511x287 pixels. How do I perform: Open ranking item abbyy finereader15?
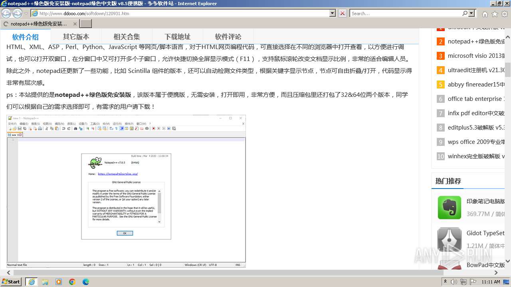click(476, 85)
